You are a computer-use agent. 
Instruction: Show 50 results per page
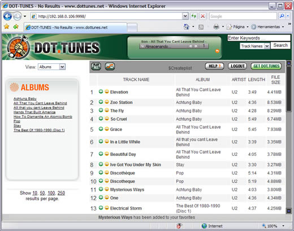[42, 193]
